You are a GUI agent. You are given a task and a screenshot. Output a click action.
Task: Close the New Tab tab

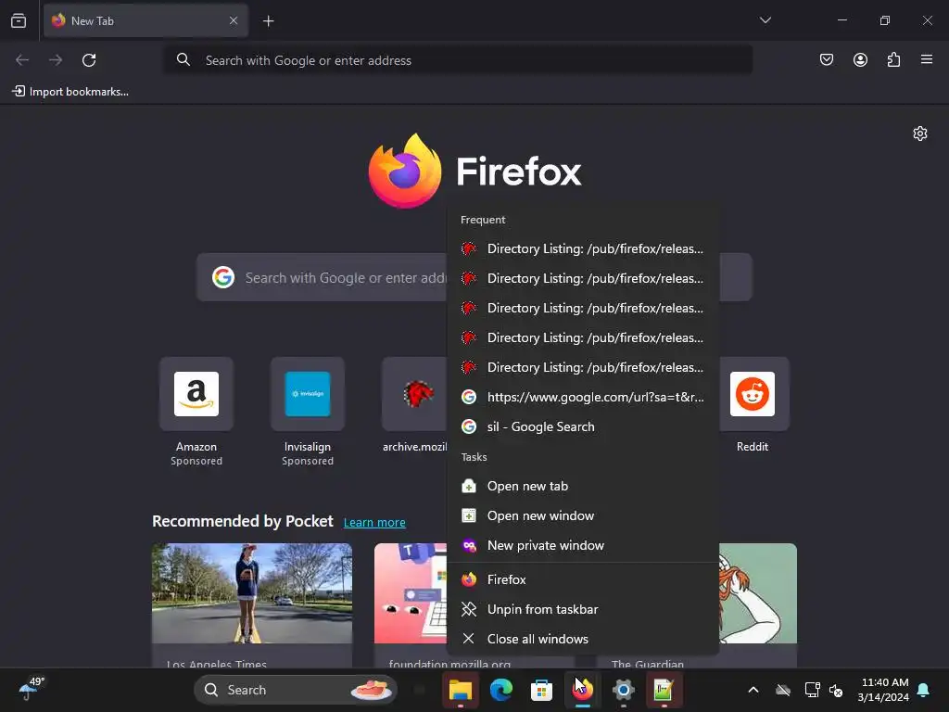[234, 20]
